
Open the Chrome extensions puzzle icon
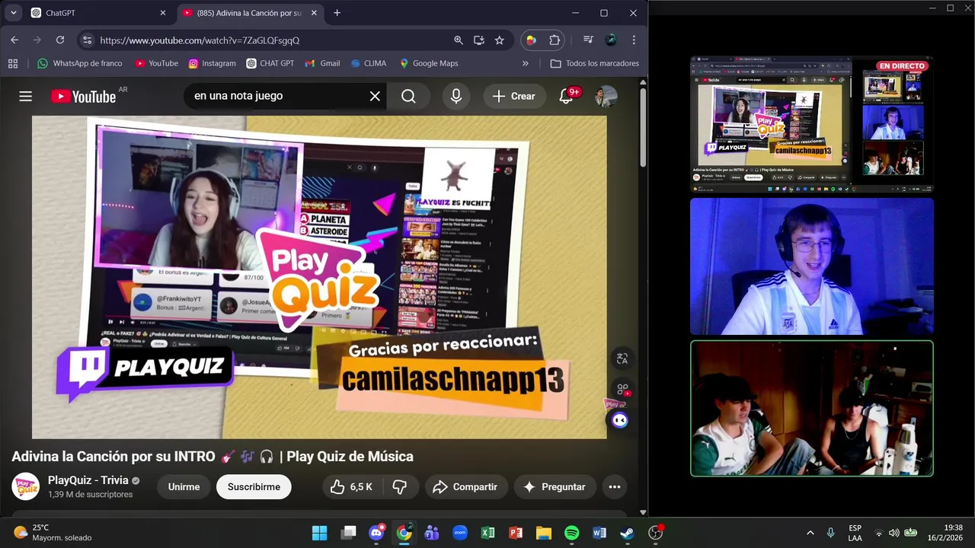click(x=555, y=40)
